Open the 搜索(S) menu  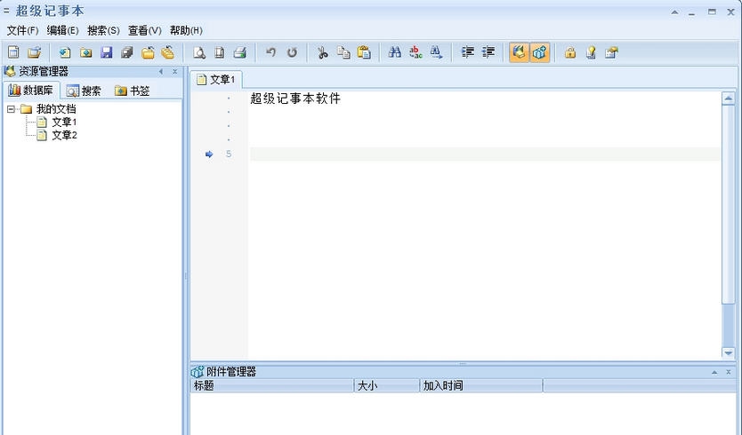103,31
